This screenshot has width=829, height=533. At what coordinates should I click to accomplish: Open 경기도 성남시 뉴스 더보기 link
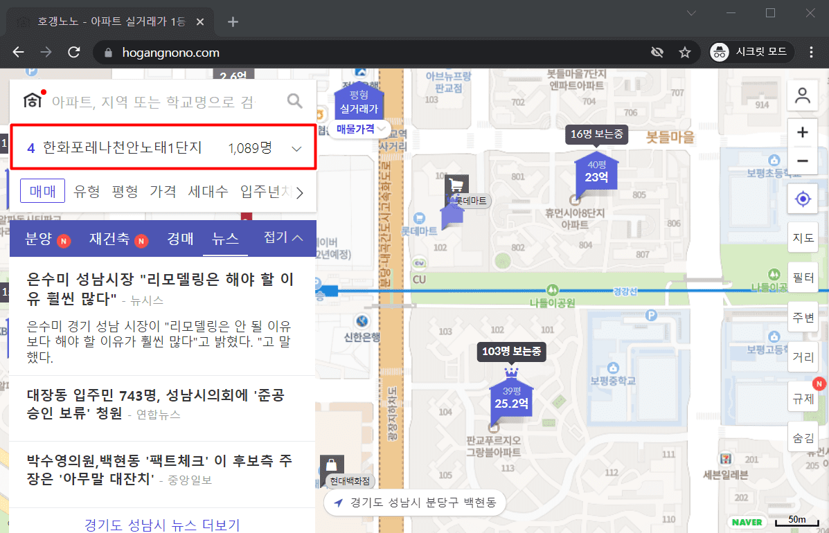[162, 525]
